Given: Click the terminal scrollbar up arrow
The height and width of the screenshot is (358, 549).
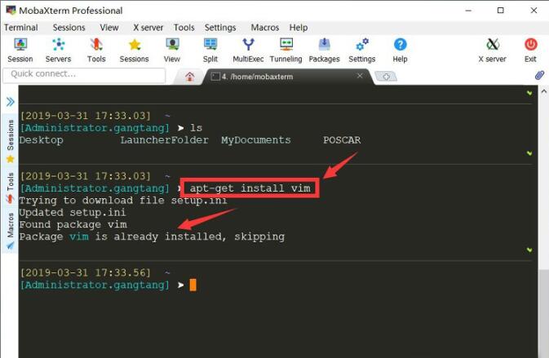Looking at the screenshot, I should [544, 91].
